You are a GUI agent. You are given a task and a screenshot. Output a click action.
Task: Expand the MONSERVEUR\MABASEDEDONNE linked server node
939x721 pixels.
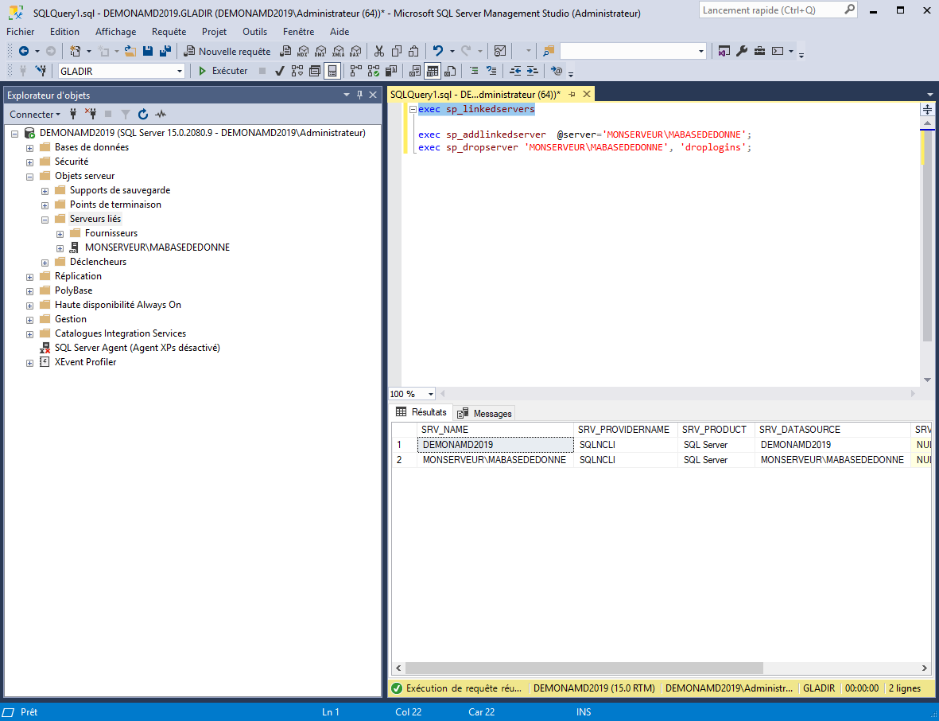point(60,247)
